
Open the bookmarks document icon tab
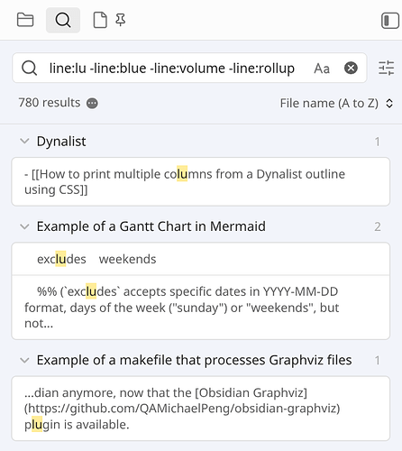pos(100,20)
